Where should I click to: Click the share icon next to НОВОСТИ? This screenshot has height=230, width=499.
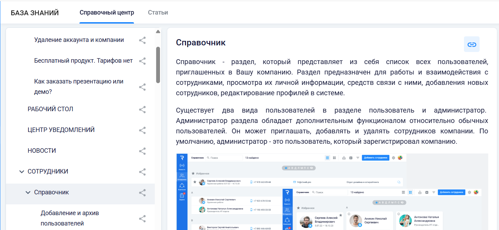tap(142, 151)
